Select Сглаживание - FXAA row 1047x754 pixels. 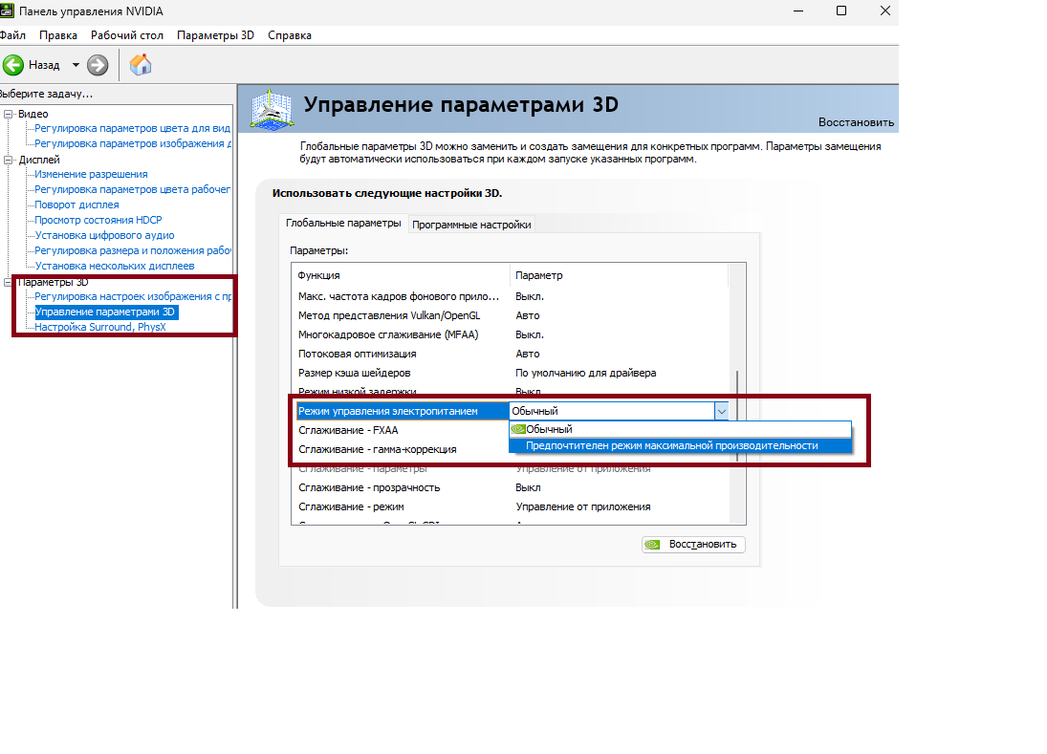click(402, 430)
